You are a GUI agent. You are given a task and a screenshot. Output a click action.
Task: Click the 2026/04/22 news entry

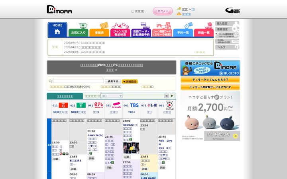[x=83, y=47]
